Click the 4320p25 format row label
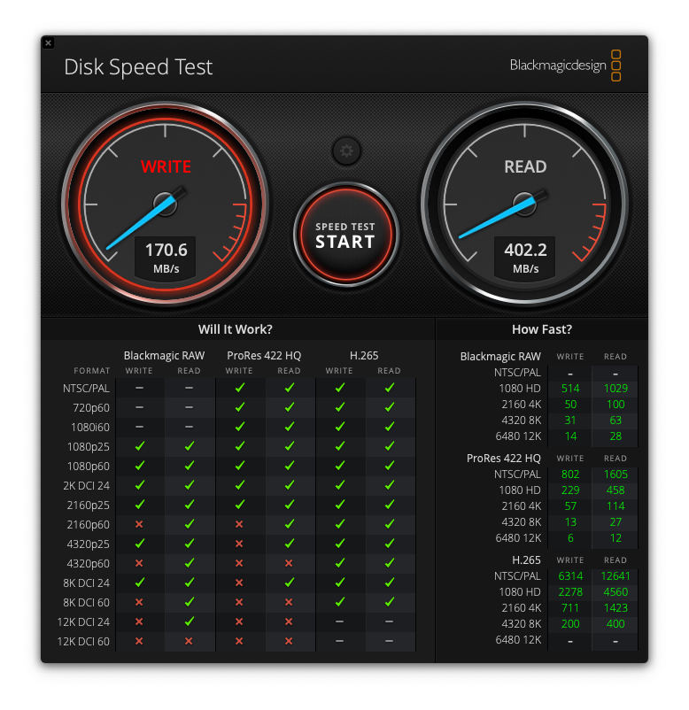689x710 pixels. click(89, 544)
